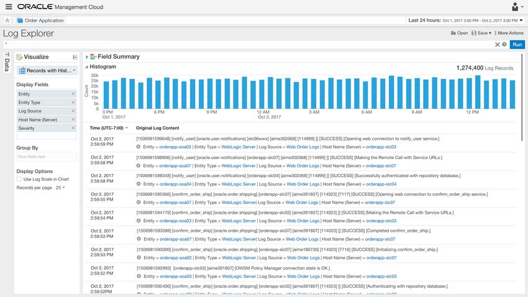Image resolution: width=528 pixels, height=297 pixels.
Task: Open gear options for 2:59:54 PM record
Action: click(139, 221)
